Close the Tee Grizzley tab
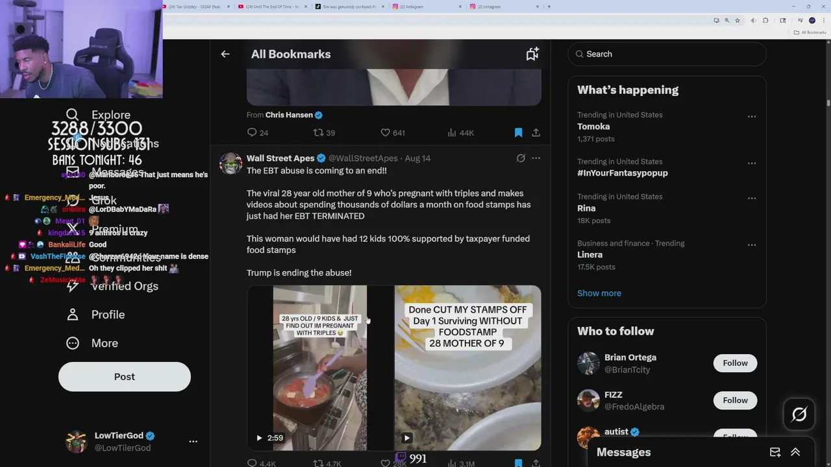 pyautogui.click(x=229, y=6)
